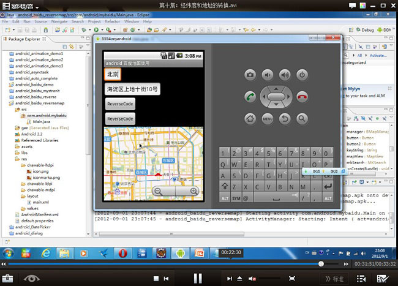Click the Eclipse debug bug toolbar icon
The height and width of the screenshot is (286, 398).
(x=84, y=30)
